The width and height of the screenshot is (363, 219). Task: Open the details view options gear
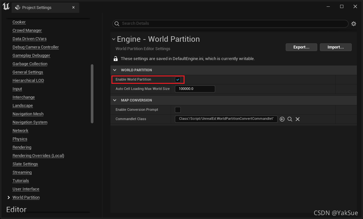coord(354,23)
